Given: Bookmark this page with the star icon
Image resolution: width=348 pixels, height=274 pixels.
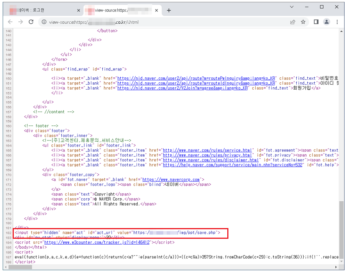Looking at the screenshot, I should click(303, 22).
